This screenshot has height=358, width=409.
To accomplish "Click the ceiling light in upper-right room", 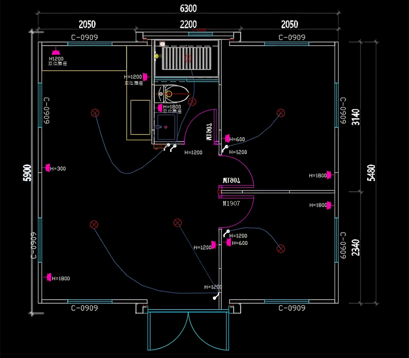I will pos(280,113).
